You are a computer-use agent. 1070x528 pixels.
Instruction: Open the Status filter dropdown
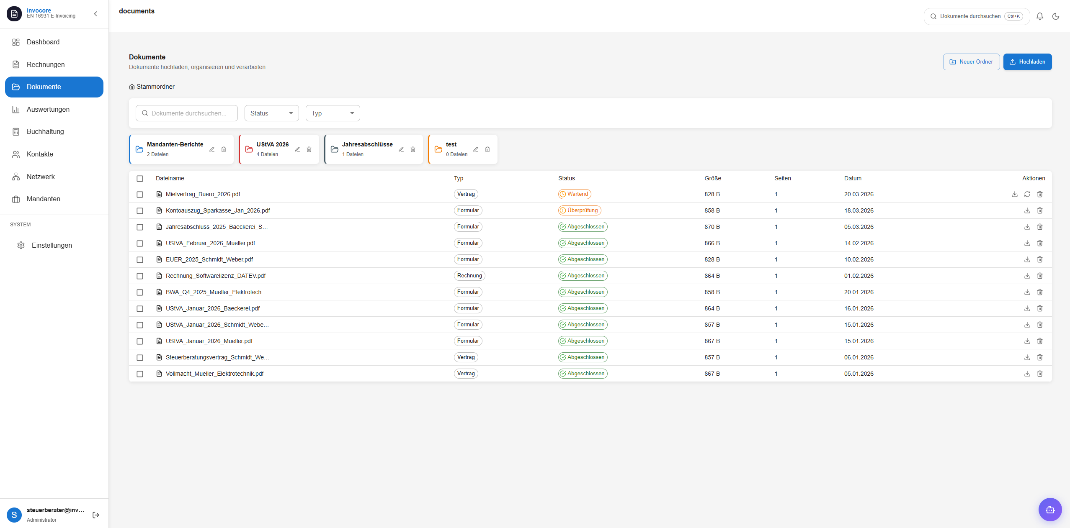pyautogui.click(x=271, y=113)
